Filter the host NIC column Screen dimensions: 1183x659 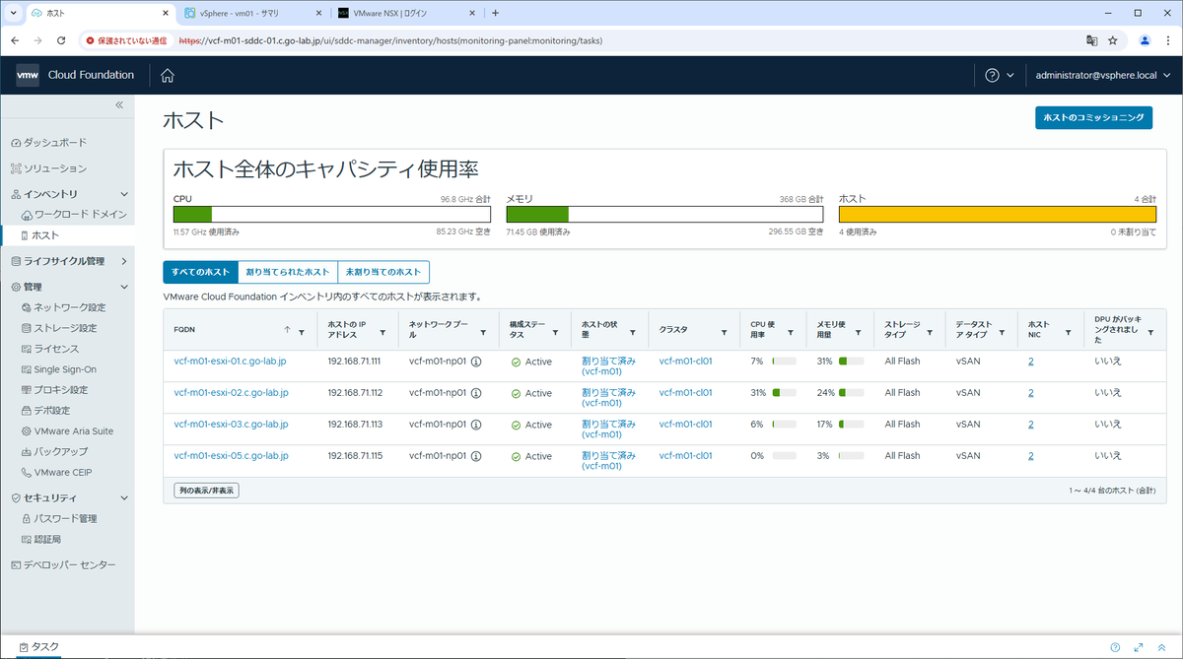tap(1069, 332)
